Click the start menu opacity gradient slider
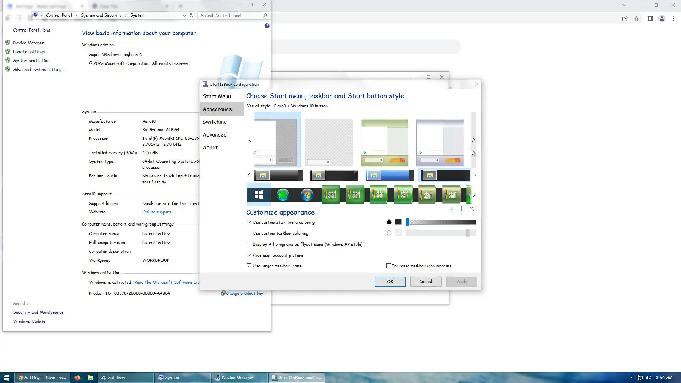 442,222
